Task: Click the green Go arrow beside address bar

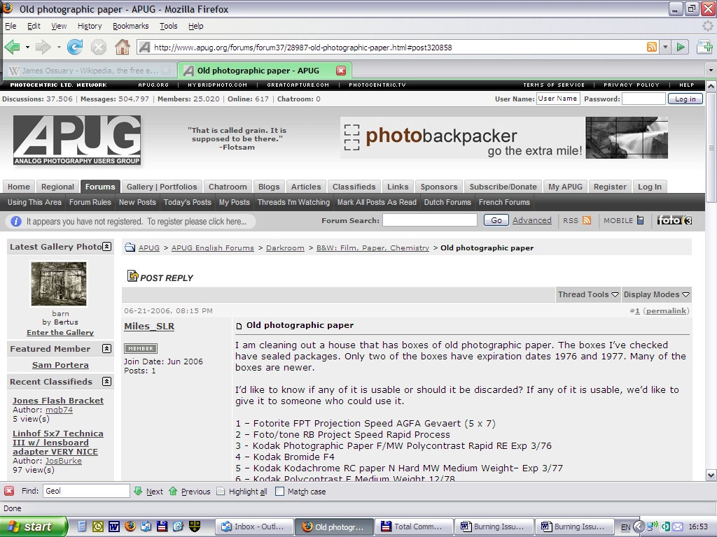Action: [x=681, y=47]
